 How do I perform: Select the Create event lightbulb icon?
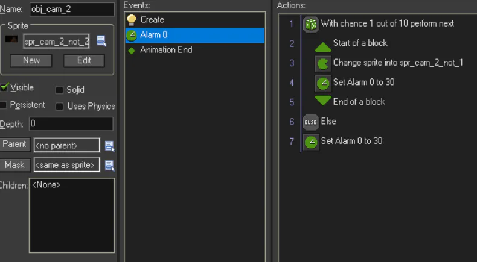pyautogui.click(x=132, y=20)
